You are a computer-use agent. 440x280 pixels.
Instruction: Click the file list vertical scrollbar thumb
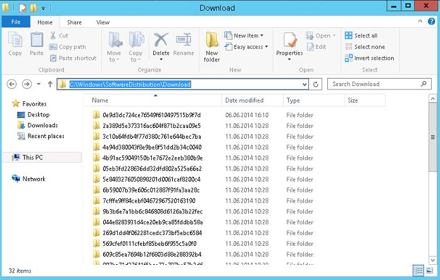[x=432, y=137]
